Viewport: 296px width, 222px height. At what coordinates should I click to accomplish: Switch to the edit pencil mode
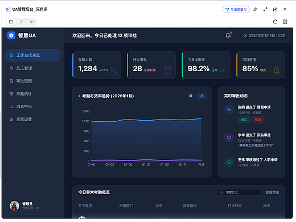click(x=22, y=22)
